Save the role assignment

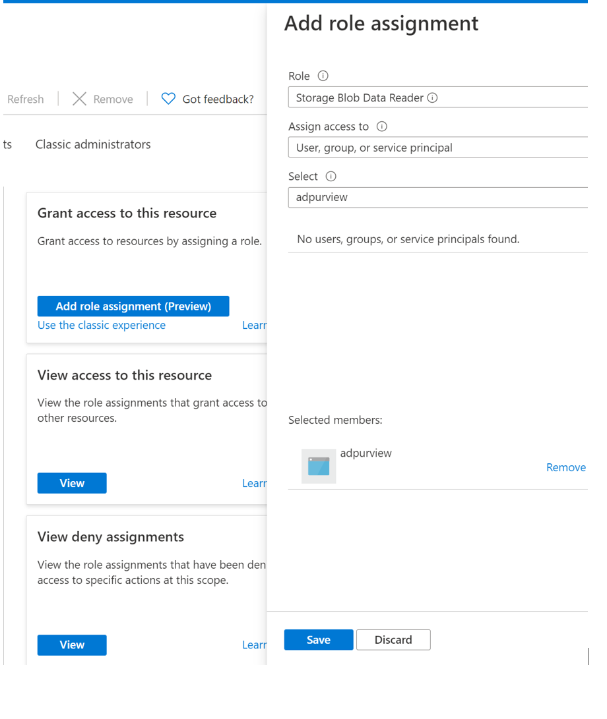tap(318, 639)
